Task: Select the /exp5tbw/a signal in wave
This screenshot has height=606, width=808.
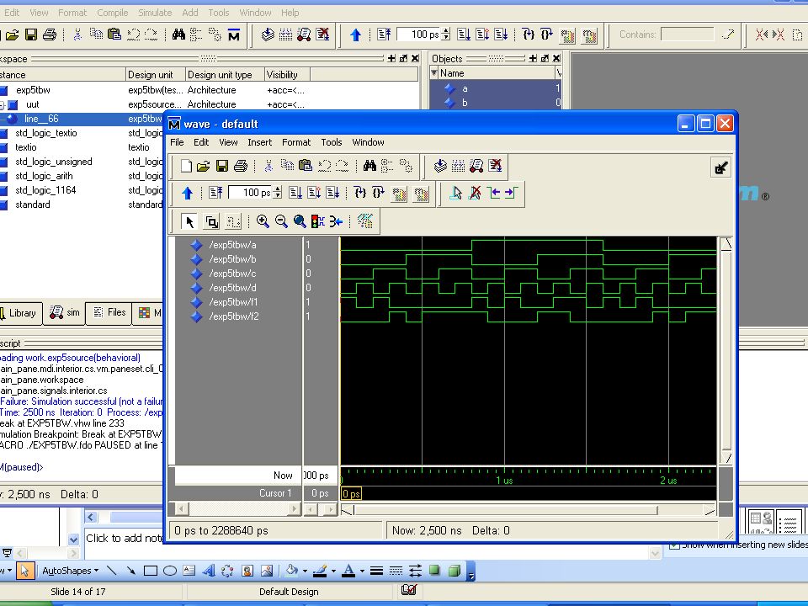Action: pyautogui.click(x=232, y=245)
